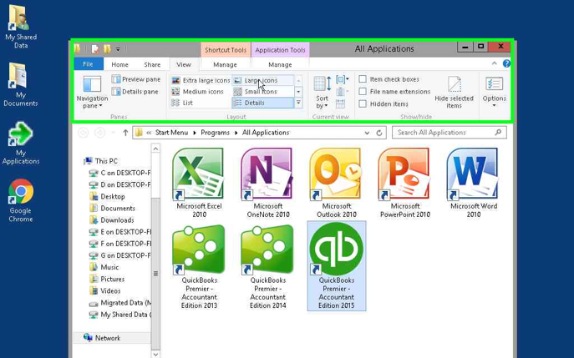This screenshot has height=358, width=574.
Task: Open Desktop in navigation pane
Action: (x=107, y=196)
